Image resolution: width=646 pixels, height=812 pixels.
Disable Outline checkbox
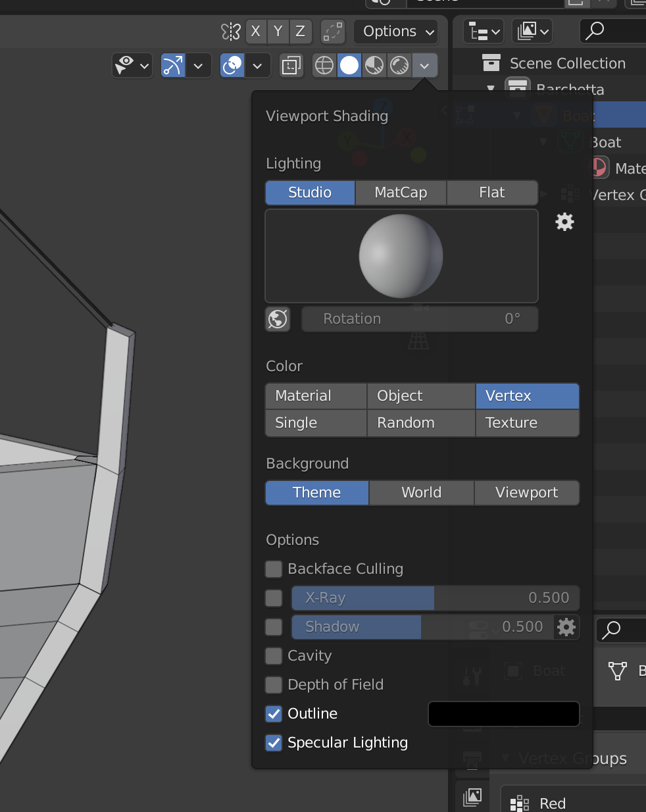[x=274, y=713]
